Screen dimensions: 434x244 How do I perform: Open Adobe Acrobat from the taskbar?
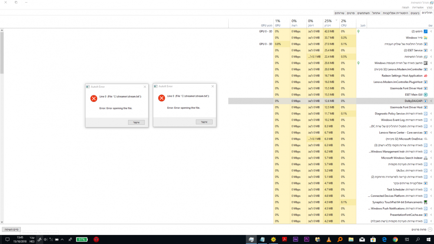coord(284,240)
